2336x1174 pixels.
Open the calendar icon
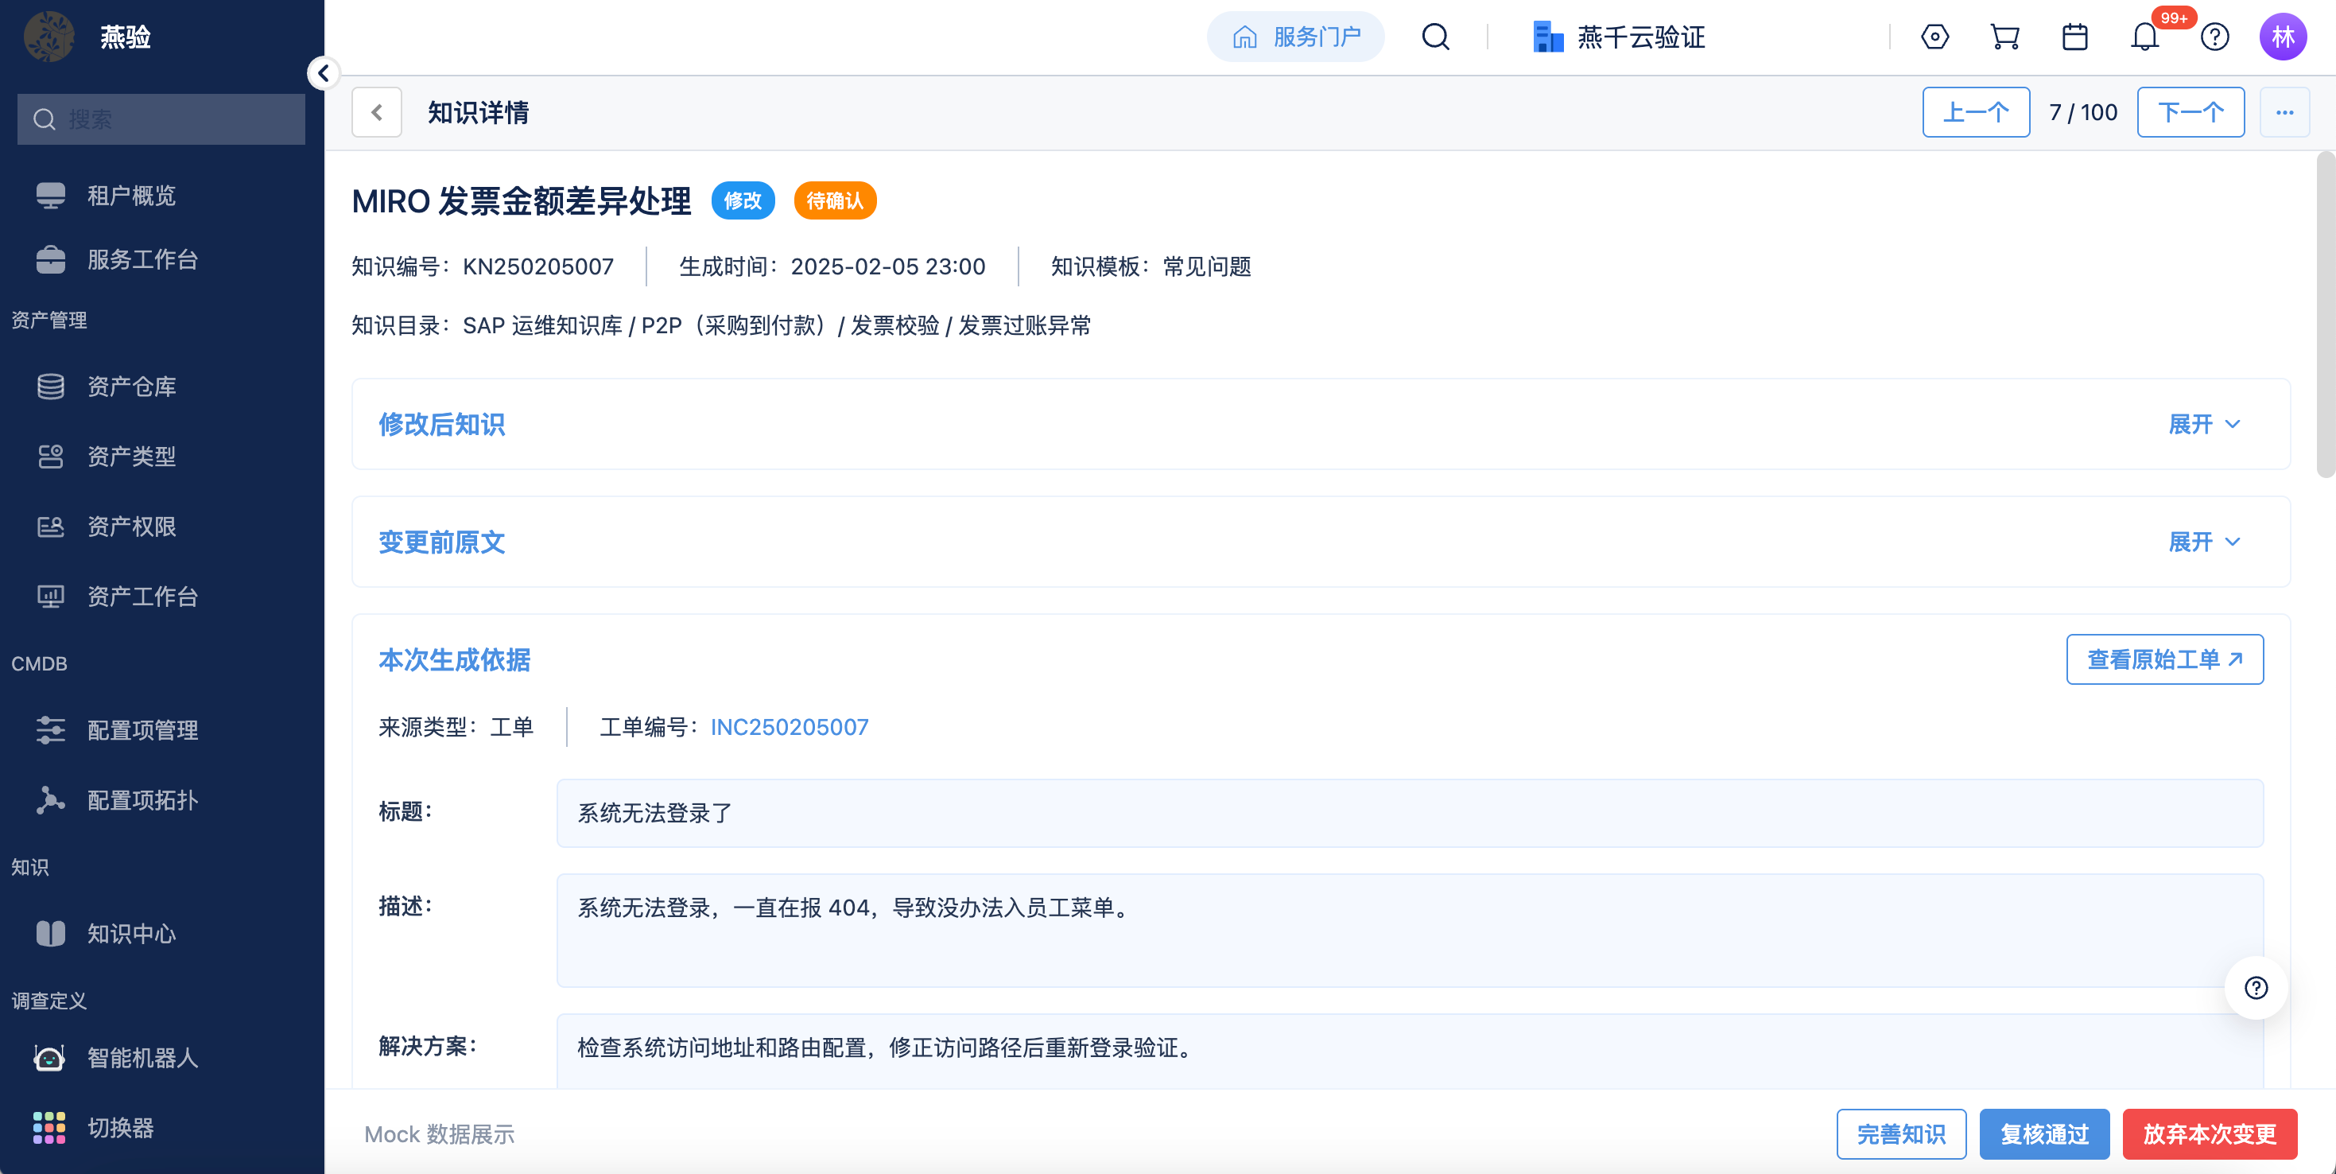pyautogui.click(x=2075, y=37)
